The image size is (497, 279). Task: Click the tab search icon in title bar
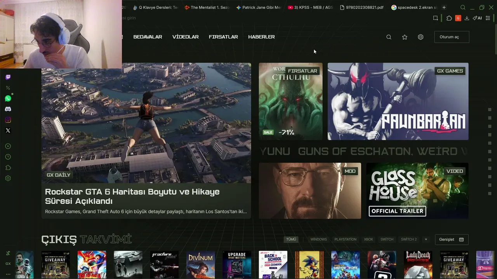point(463,7)
